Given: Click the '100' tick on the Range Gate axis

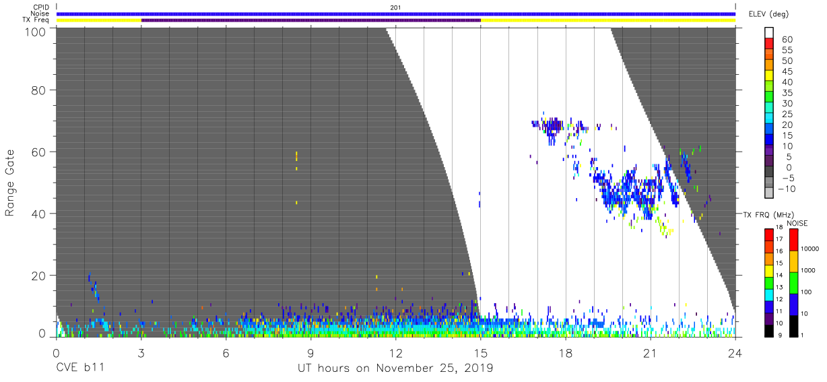Looking at the screenshot, I should (34, 31).
